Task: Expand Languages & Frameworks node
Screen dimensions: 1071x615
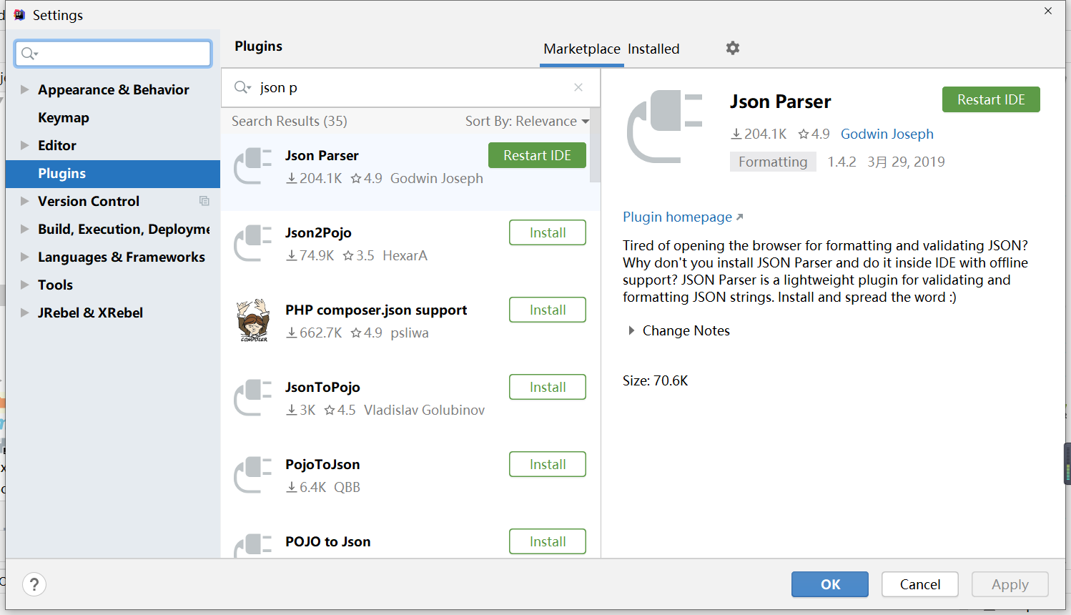Action: click(24, 257)
